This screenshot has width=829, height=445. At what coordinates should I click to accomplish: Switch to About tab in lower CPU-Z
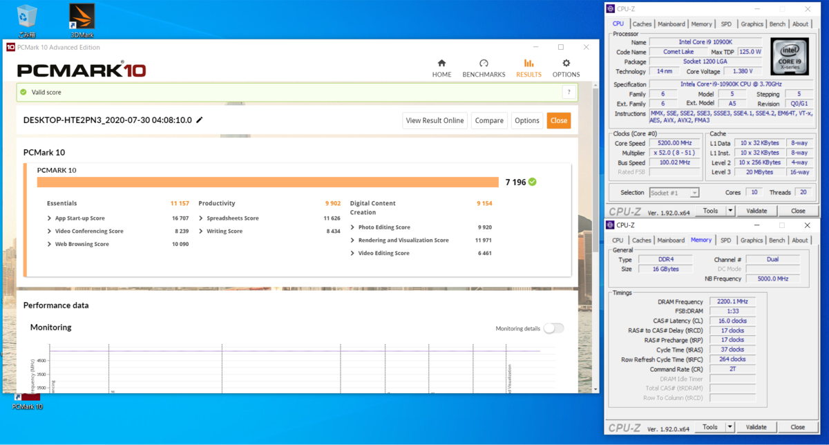click(x=800, y=240)
